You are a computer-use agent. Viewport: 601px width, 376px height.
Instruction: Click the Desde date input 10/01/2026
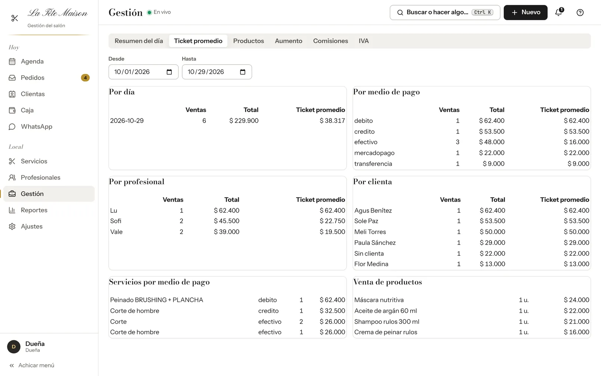point(143,72)
